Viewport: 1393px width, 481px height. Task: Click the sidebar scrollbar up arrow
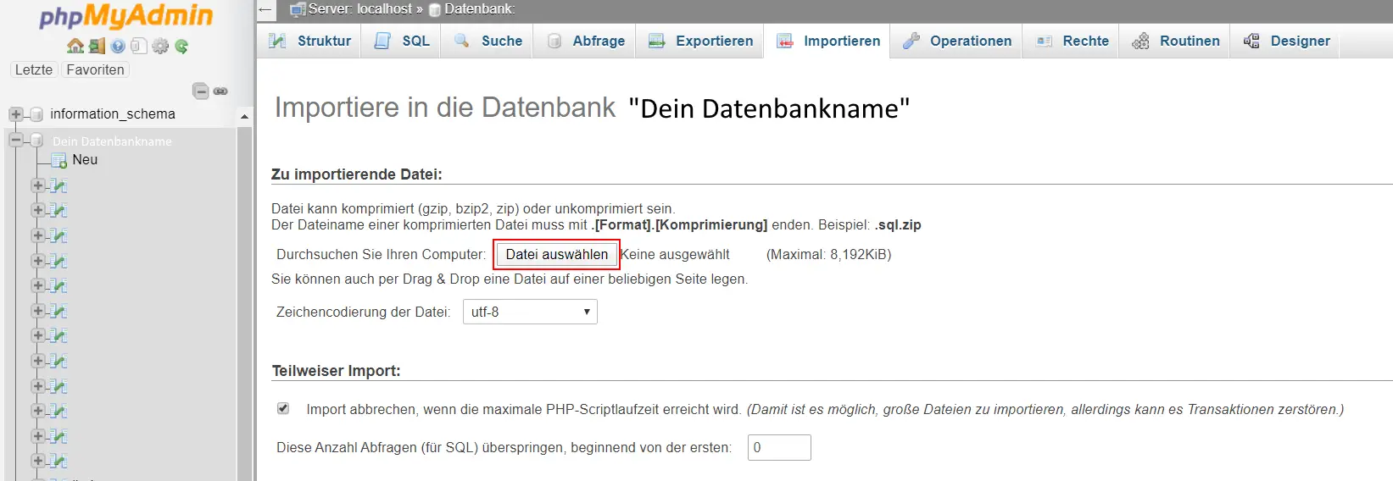point(244,116)
